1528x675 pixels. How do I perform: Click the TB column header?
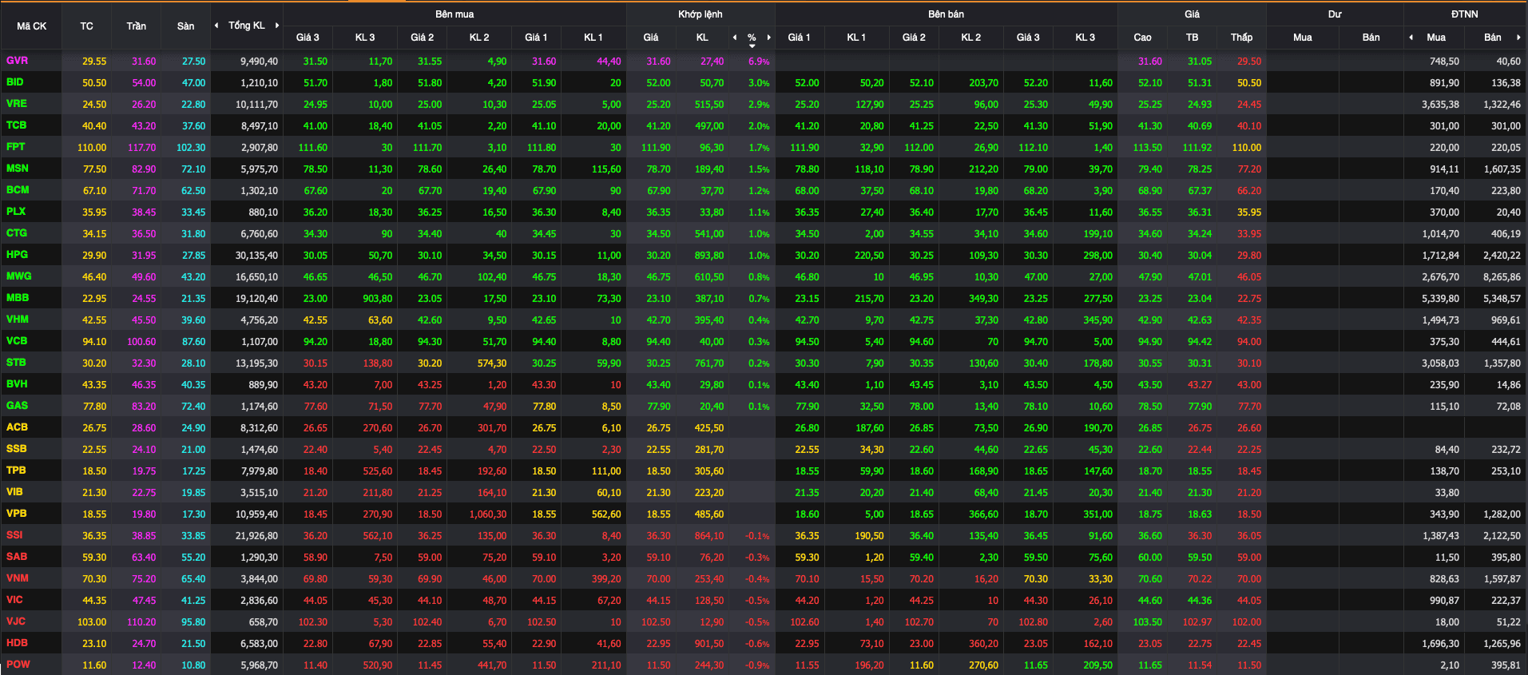point(1192,38)
